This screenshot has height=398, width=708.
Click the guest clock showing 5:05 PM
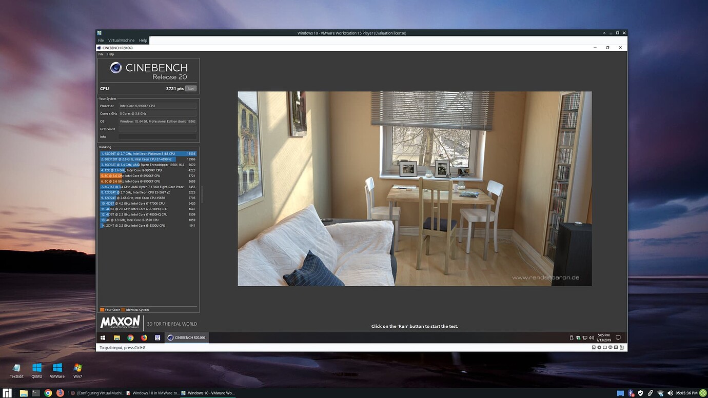(603, 338)
